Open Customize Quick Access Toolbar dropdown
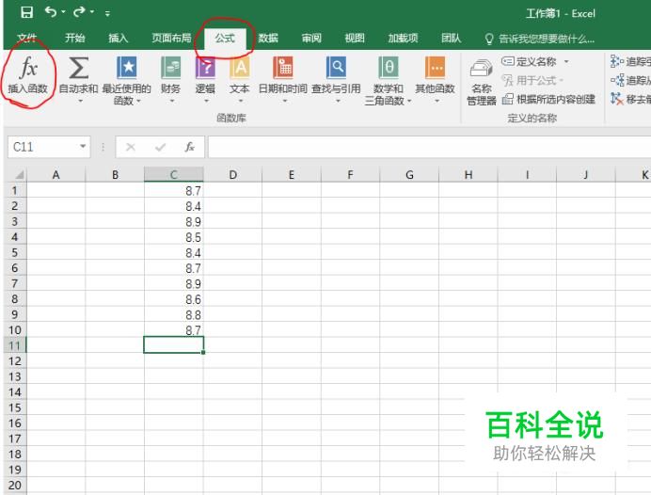 click(x=107, y=13)
